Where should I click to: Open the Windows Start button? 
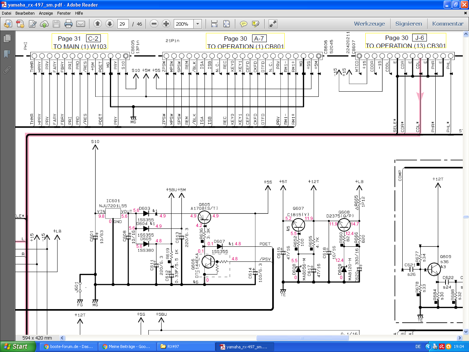pos(18,346)
